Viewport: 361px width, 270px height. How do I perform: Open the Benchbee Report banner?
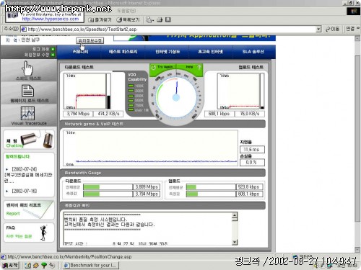pyautogui.click(x=29, y=210)
